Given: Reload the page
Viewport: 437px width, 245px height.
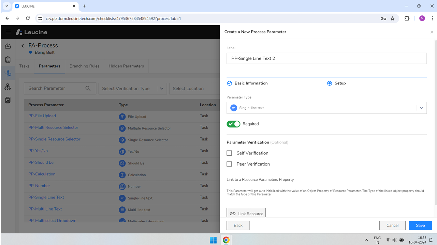Looking at the screenshot, I should coord(28,18).
